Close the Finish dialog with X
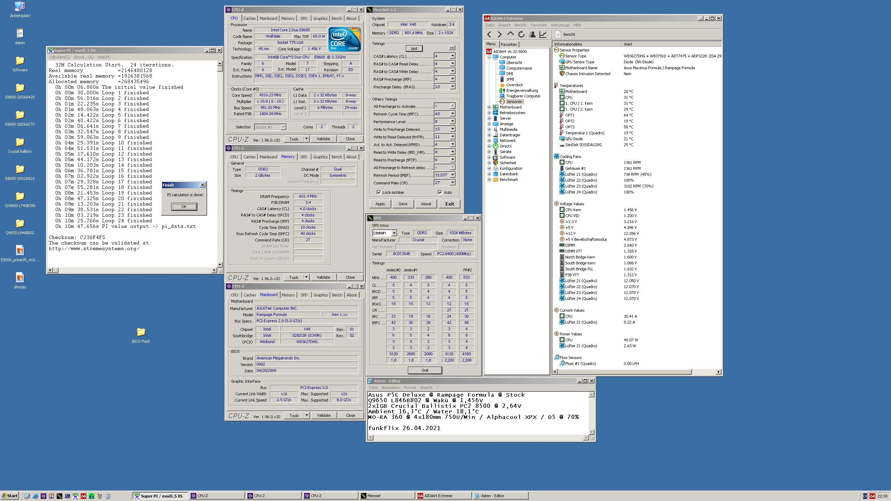This screenshot has width=891, height=501. pos(203,185)
